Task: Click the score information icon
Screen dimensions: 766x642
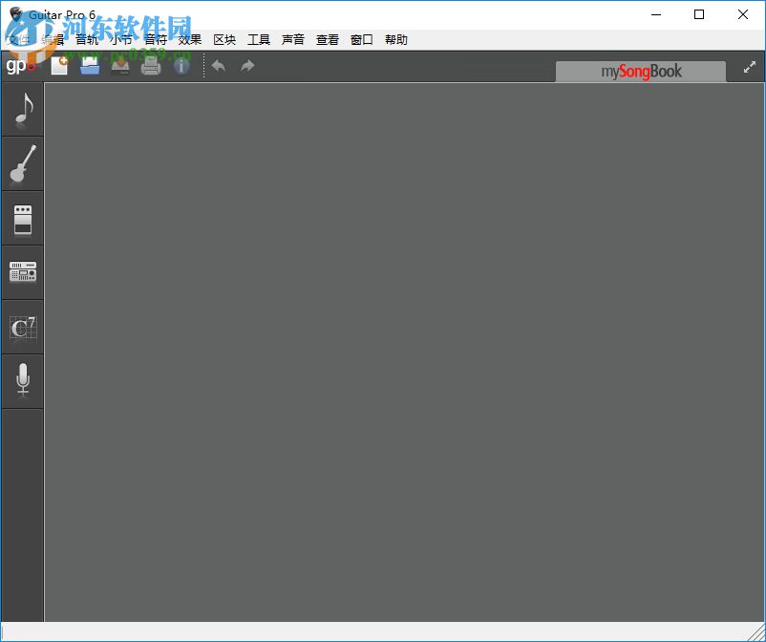Action: point(181,66)
